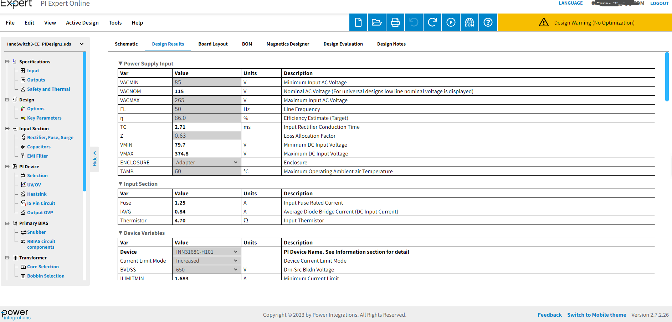Click the Output OVP icon
This screenshot has width=672, height=322.
click(x=23, y=212)
